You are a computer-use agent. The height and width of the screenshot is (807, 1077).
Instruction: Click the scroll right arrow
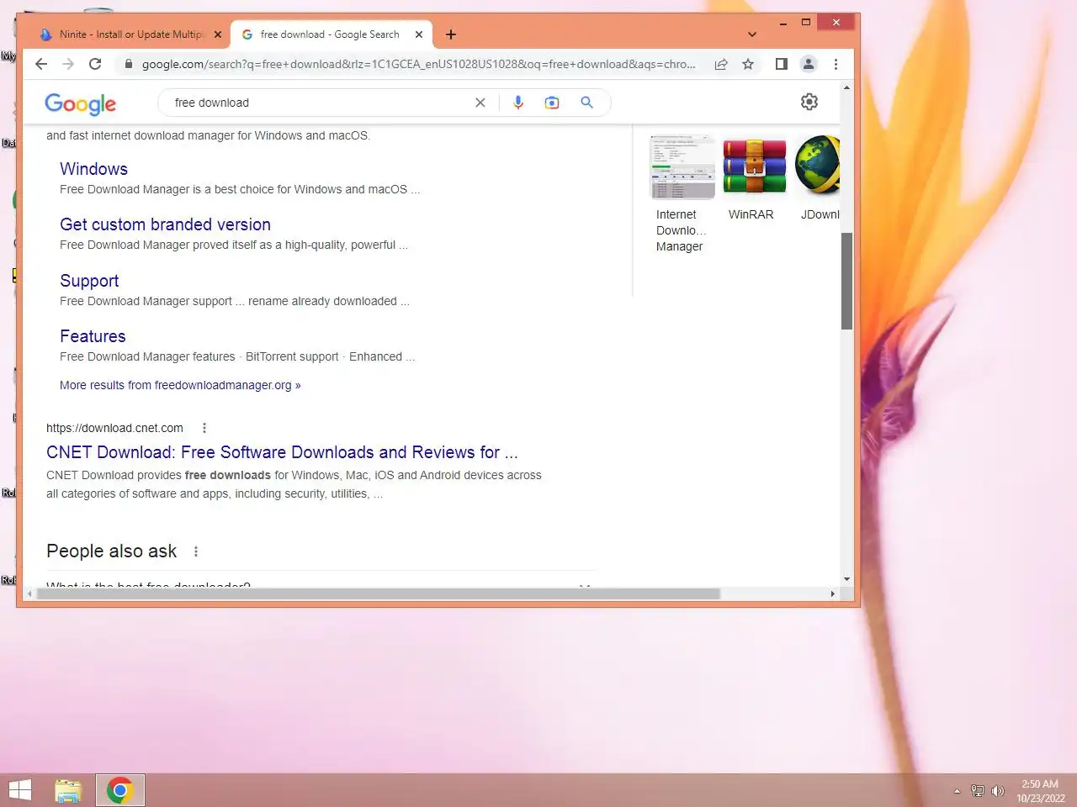pyautogui.click(x=833, y=593)
